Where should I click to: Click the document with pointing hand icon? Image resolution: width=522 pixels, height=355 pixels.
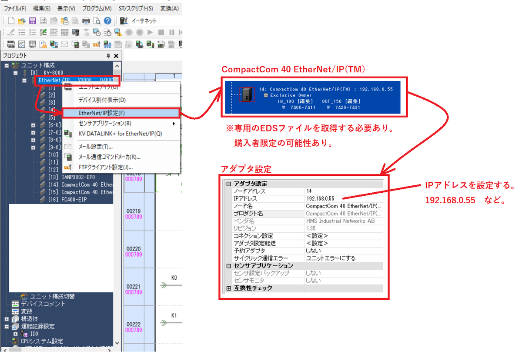click(43, 44)
